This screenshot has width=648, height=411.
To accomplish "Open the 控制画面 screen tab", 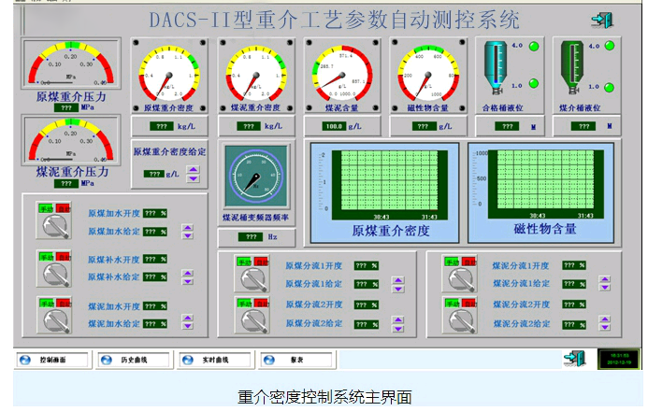I will point(52,359).
